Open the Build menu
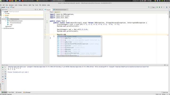The width and height of the screenshot is (170, 95). [x=30, y=5]
